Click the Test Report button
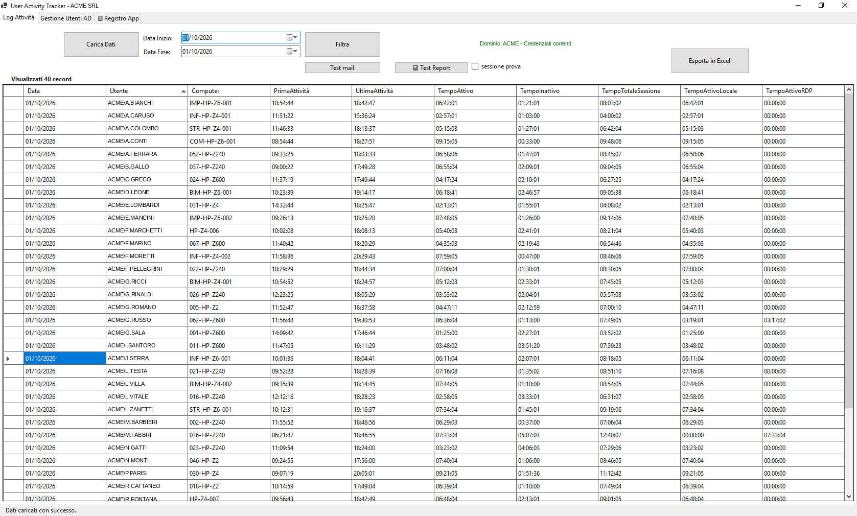The width and height of the screenshot is (857, 516). pos(431,67)
